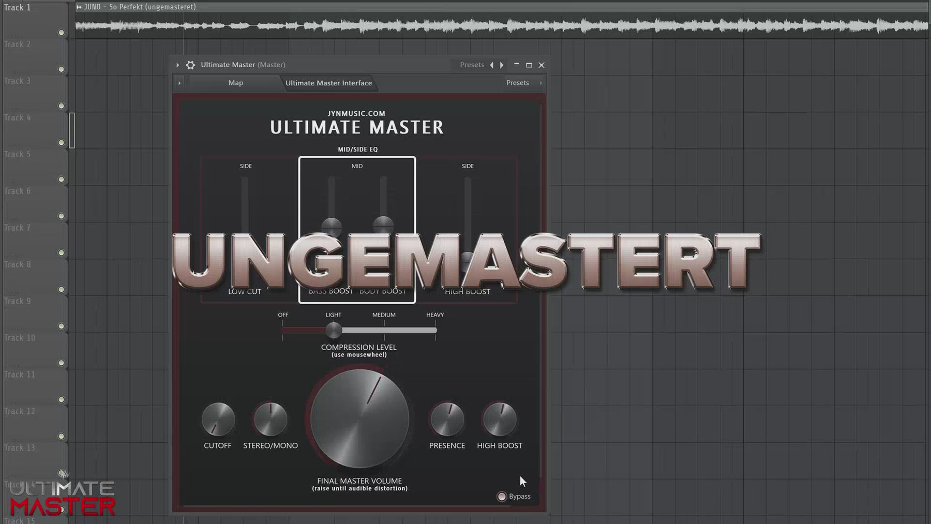Mute Track 1 with its status dot
The image size is (931, 524).
(61, 33)
